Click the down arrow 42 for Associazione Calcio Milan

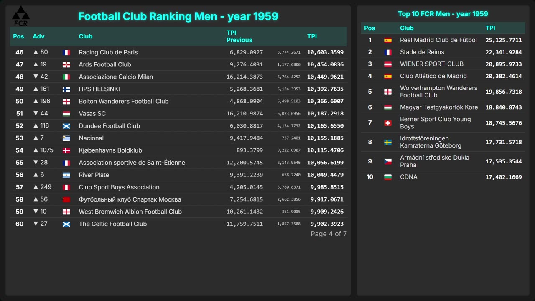[x=41, y=77]
